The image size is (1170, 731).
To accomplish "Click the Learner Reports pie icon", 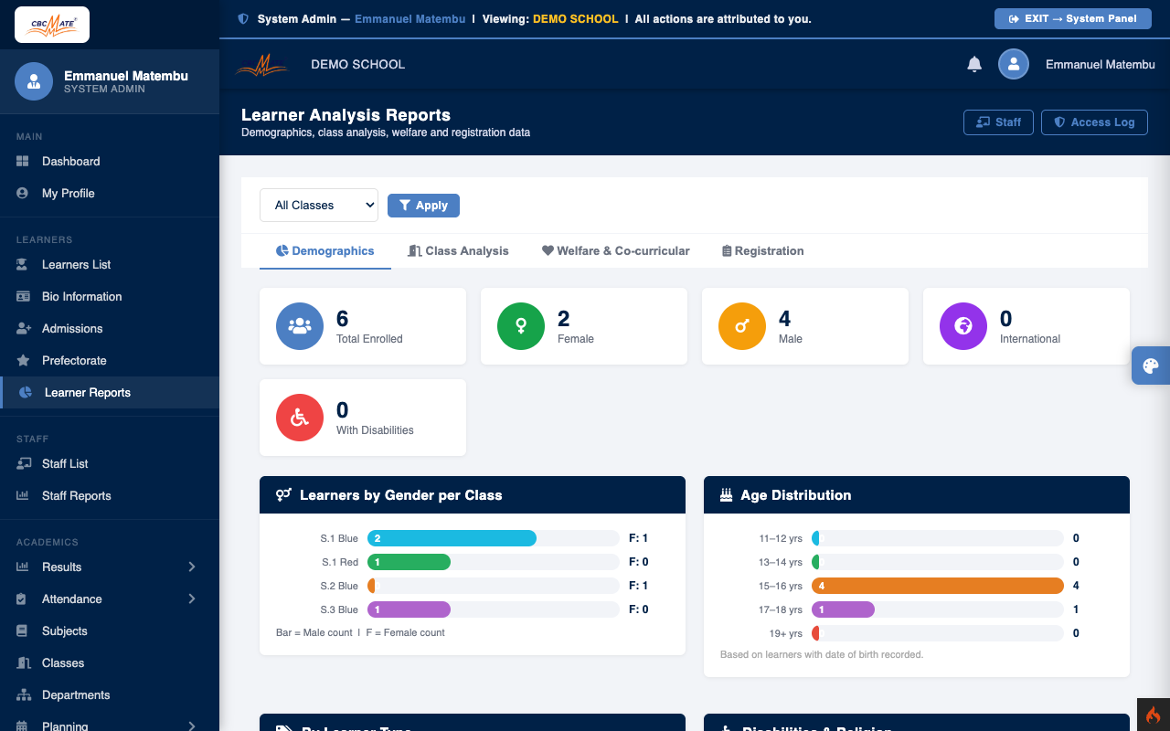I will 26,392.
